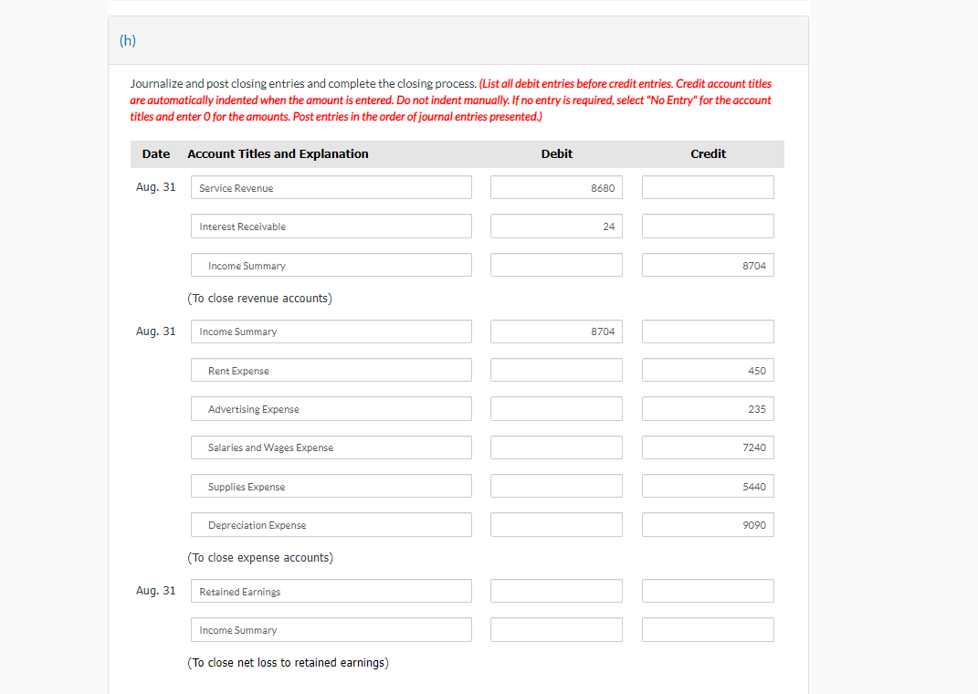Select the debit field showing 24
The height and width of the screenshot is (694, 978).
556,226
